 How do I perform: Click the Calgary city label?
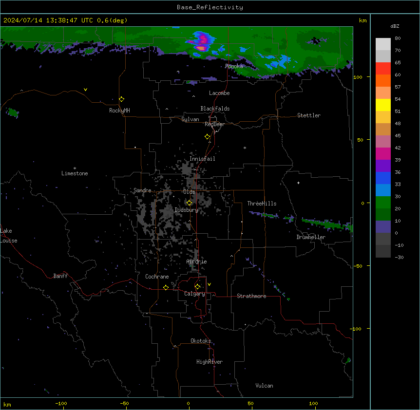pos(194,294)
